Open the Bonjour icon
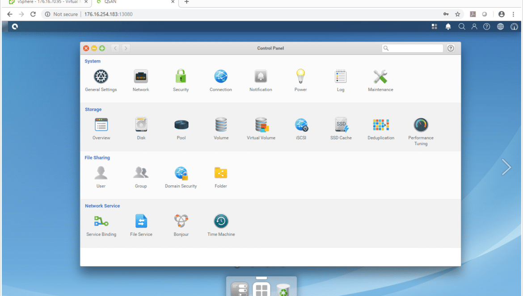The image size is (523, 296). pos(181,221)
